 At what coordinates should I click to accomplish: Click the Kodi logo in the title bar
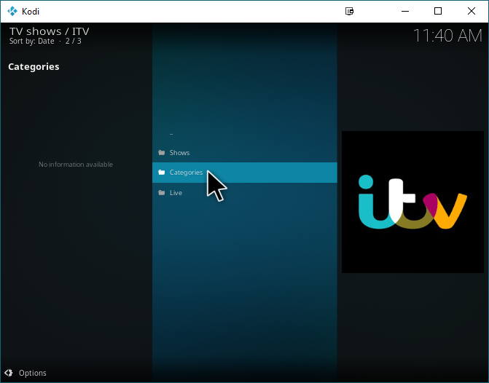coord(12,11)
